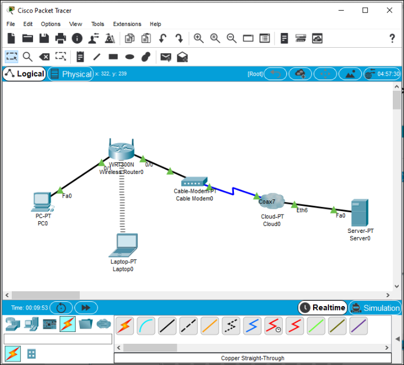Click the Back navigation button beside Root
The width and height of the screenshot is (404, 365).
pos(275,74)
